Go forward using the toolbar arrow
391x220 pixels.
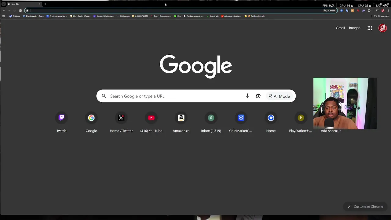(9, 10)
